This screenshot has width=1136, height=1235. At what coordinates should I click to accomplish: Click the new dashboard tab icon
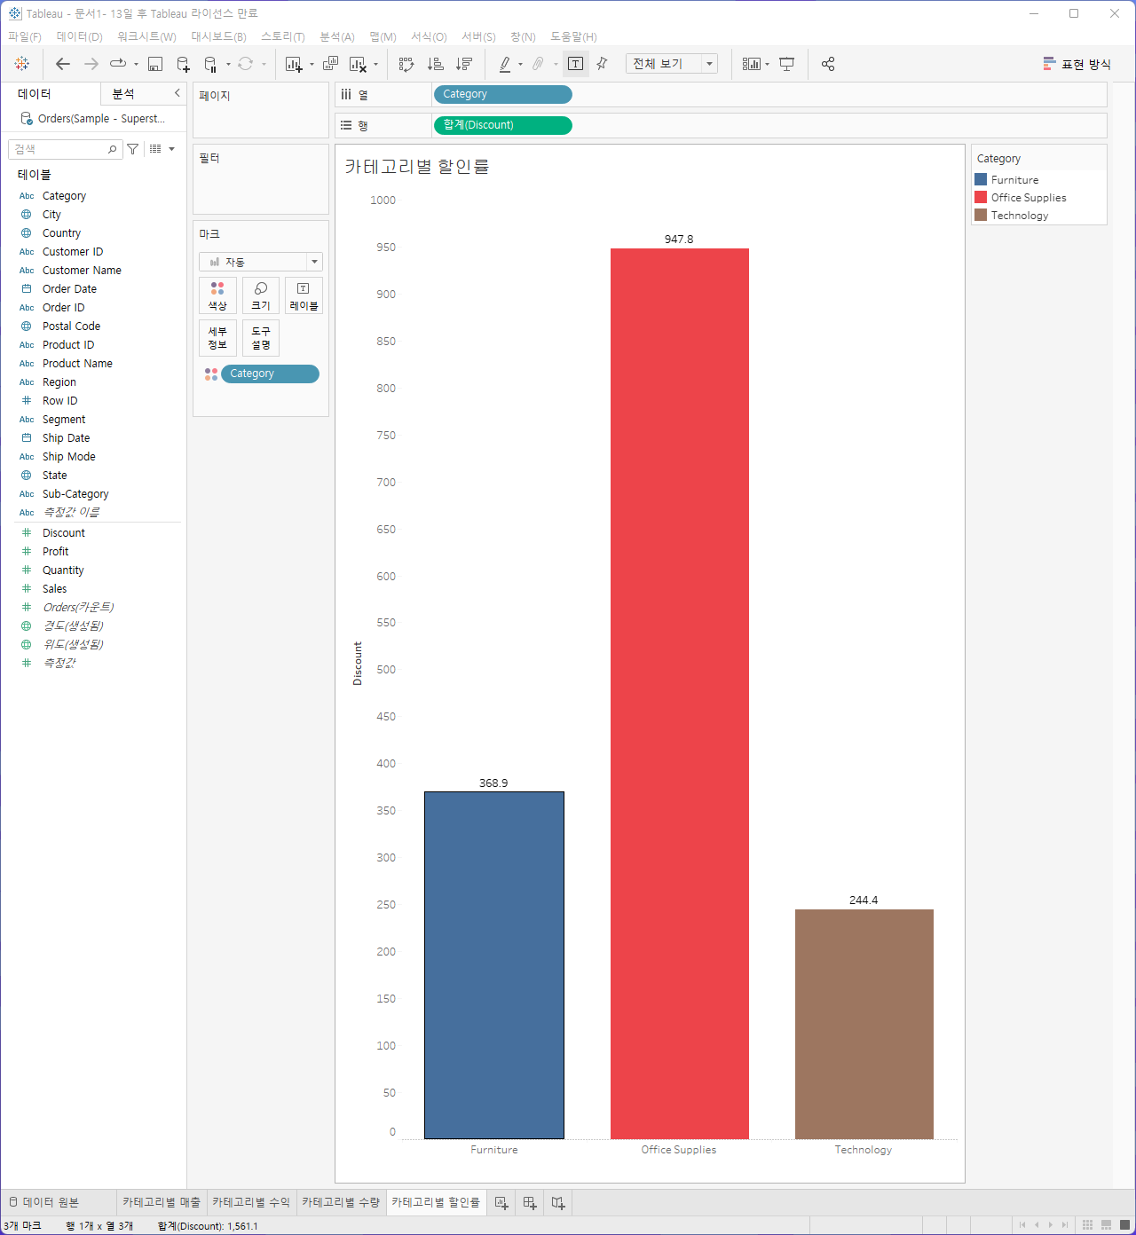pyautogui.click(x=530, y=1203)
